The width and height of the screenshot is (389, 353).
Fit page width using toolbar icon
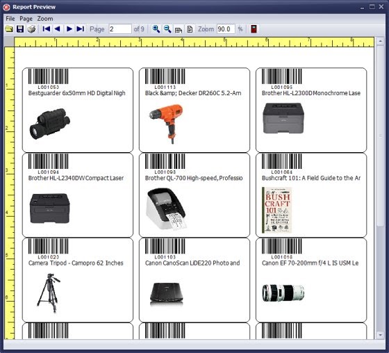[179, 30]
